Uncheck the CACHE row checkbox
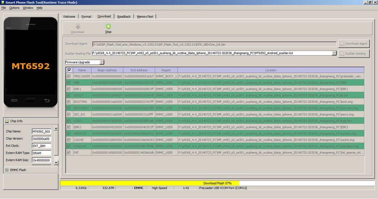Screen dimensions: 378x199 pyautogui.click(x=69, y=140)
